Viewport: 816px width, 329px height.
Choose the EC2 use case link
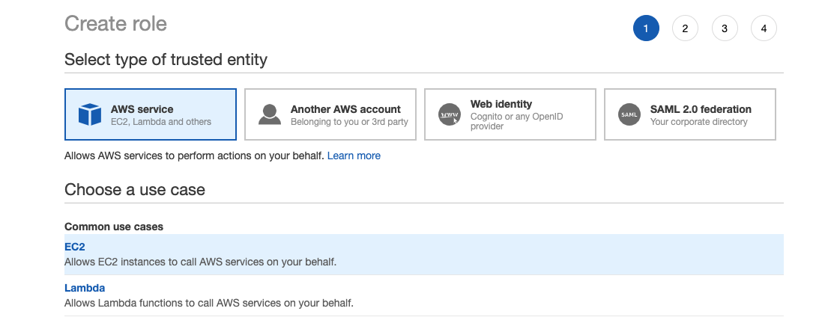(75, 247)
